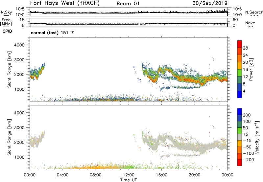Image resolution: width=263 pixels, height=182 pixels.
Task: Click the 'N.Search' legend label
Action: click(x=254, y=12)
